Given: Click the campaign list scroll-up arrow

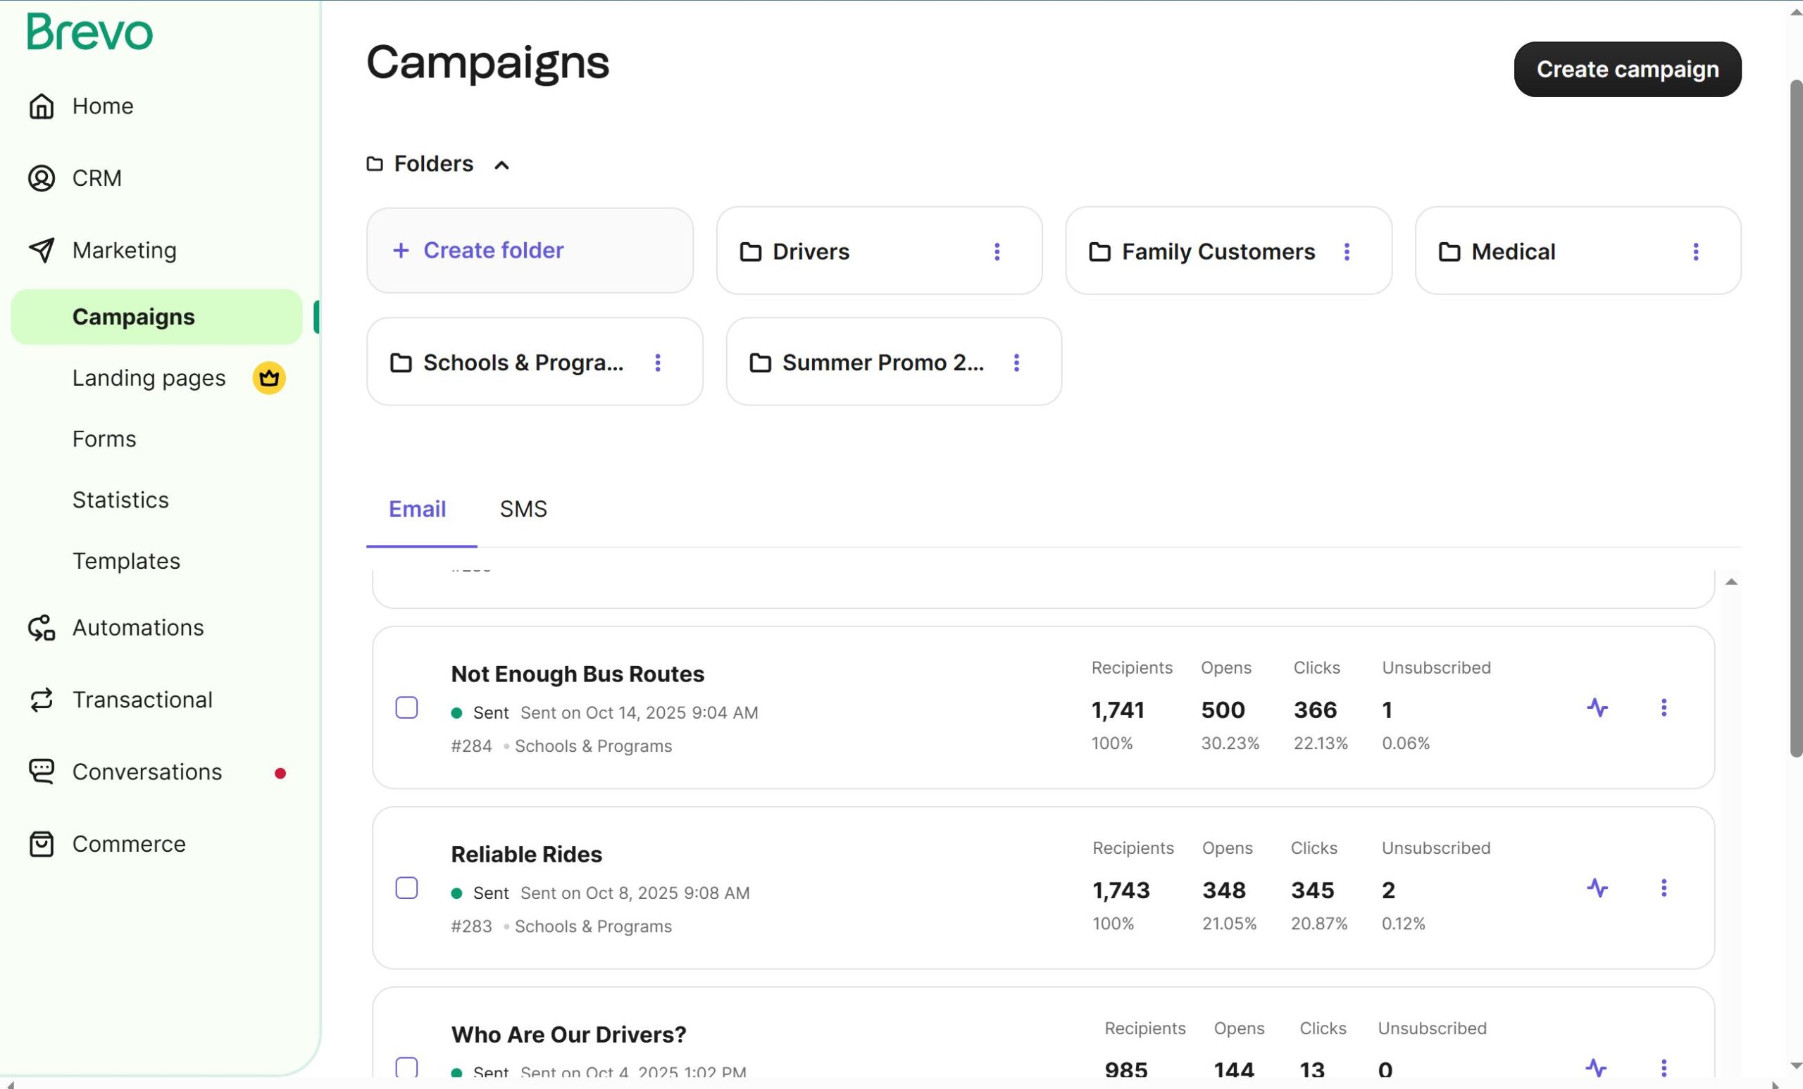Looking at the screenshot, I should (x=1730, y=582).
